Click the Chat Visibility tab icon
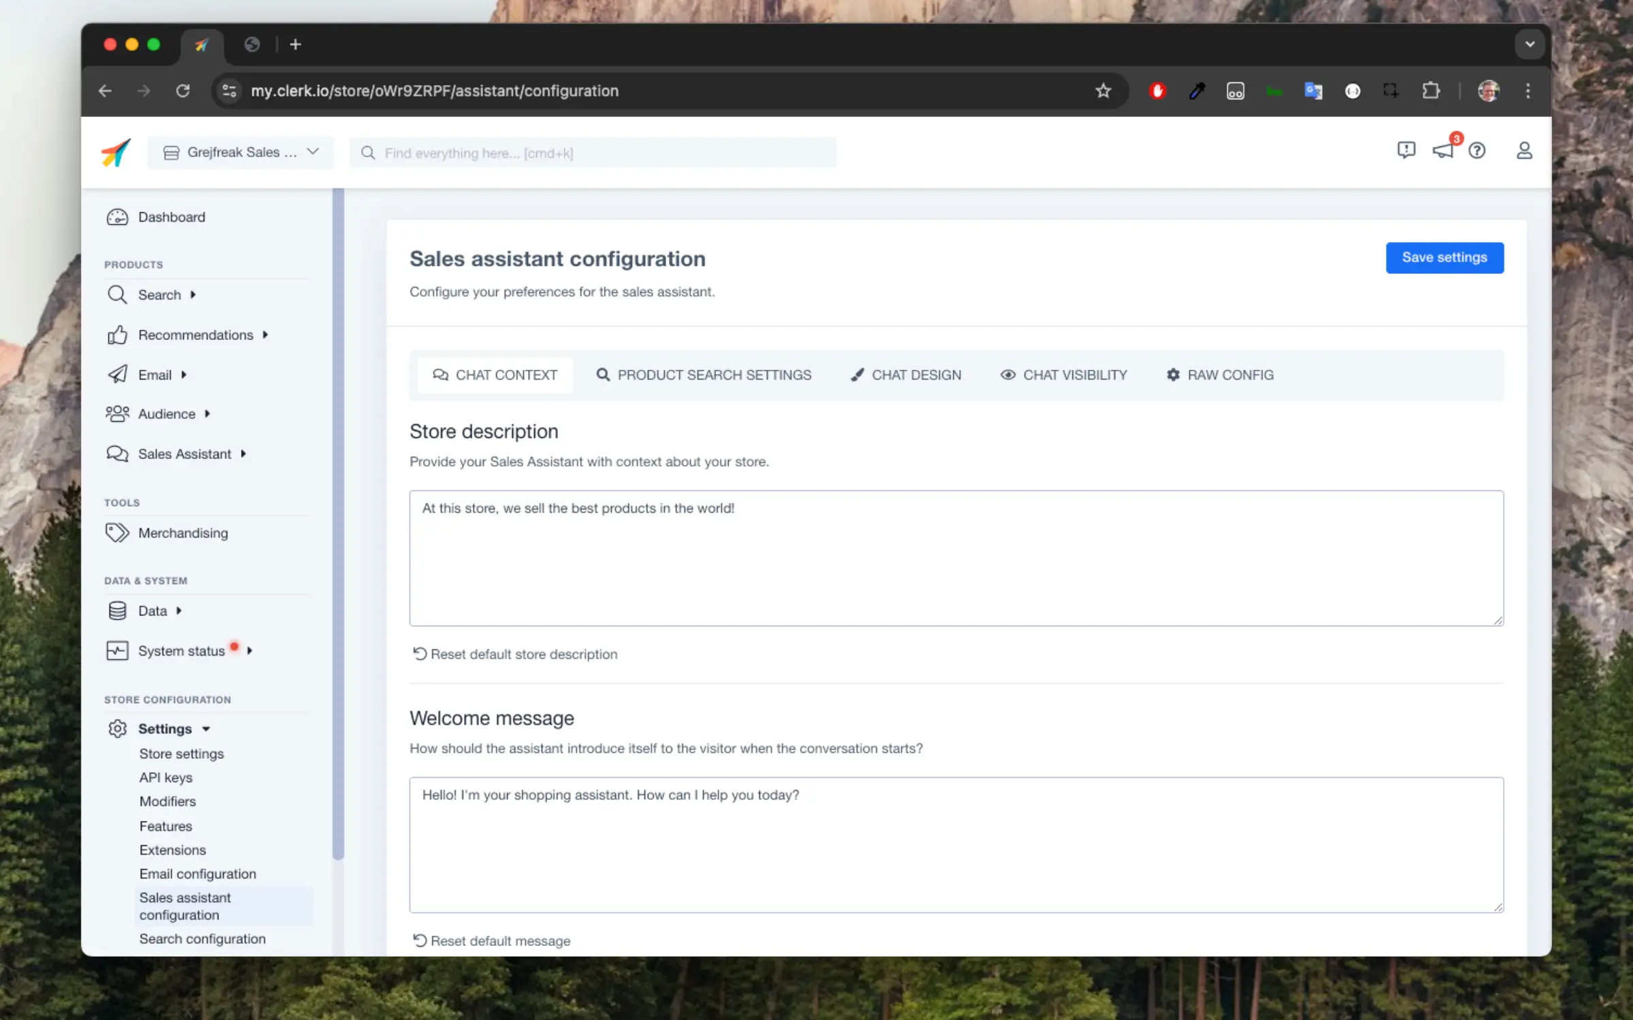 pos(1008,374)
